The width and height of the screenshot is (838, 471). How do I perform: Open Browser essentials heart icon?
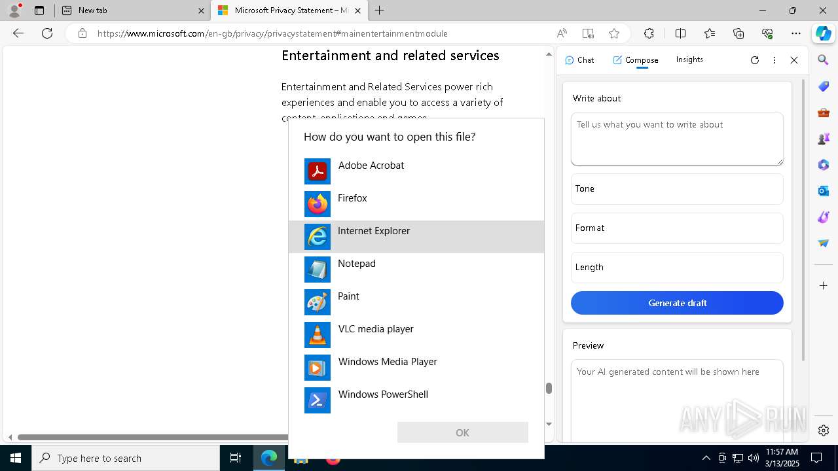[767, 33]
